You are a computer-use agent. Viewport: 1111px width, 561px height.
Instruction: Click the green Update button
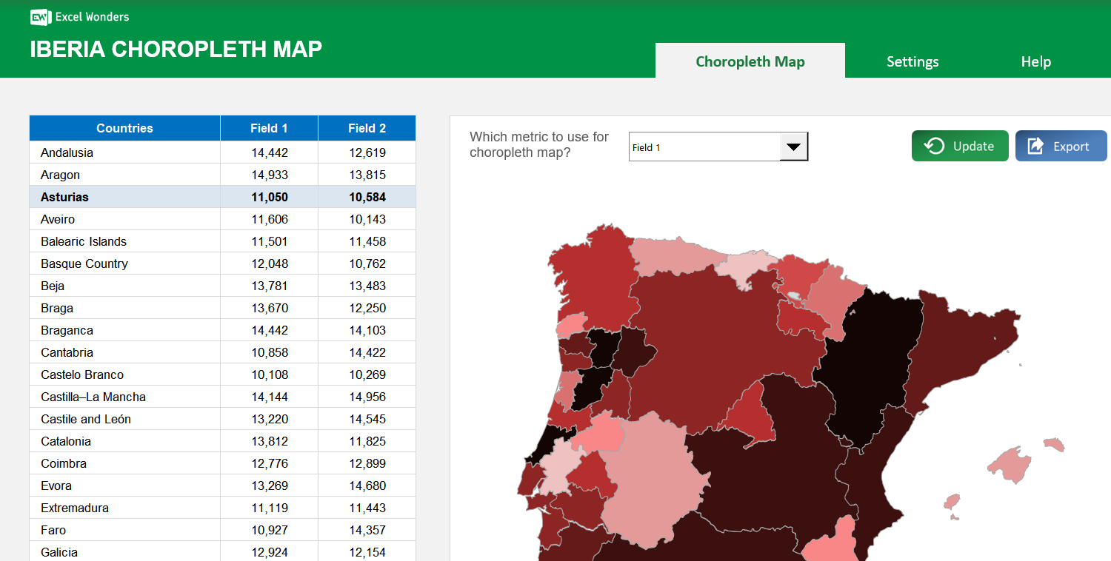pyautogui.click(x=960, y=146)
